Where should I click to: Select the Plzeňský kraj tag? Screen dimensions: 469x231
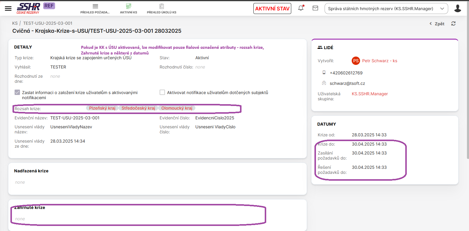[102, 108]
